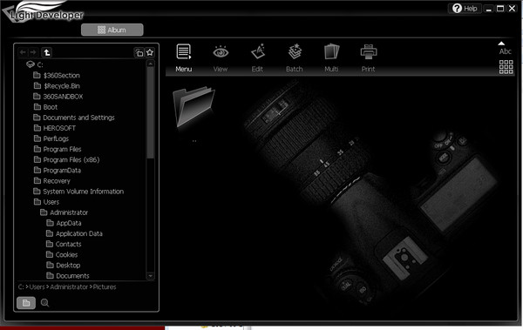Select the Administrator folder
Screen dimensions: 523x330
tap(64, 212)
